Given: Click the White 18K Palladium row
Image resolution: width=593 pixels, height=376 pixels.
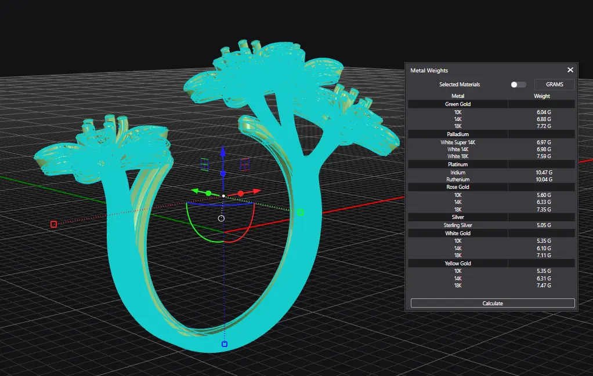Looking at the screenshot, I should coord(491,156).
